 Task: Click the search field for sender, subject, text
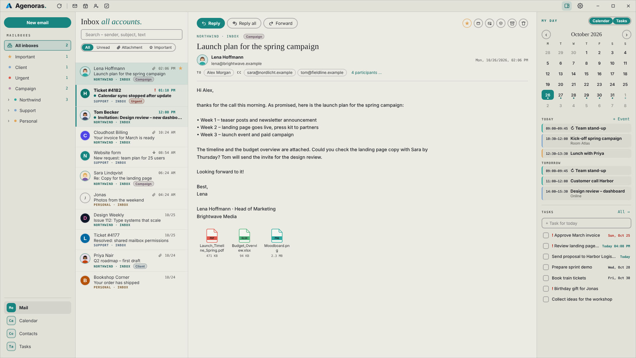[132, 34]
